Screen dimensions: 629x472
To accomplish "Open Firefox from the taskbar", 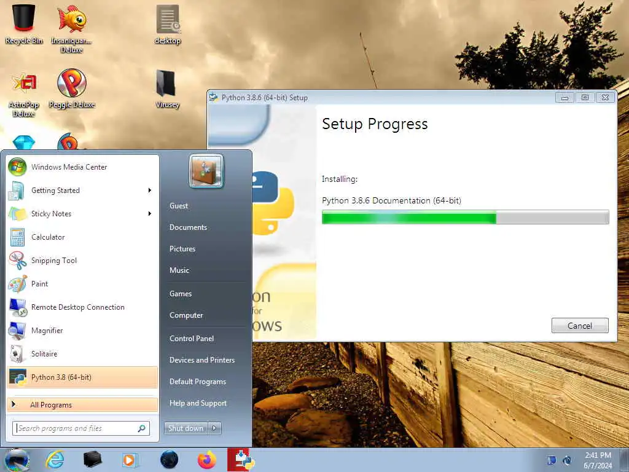I will [207, 460].
